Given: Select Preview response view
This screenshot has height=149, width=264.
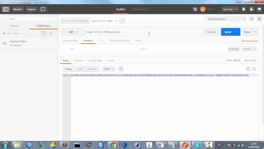Looking at the screenshot, I should click(x=92, y=69).
